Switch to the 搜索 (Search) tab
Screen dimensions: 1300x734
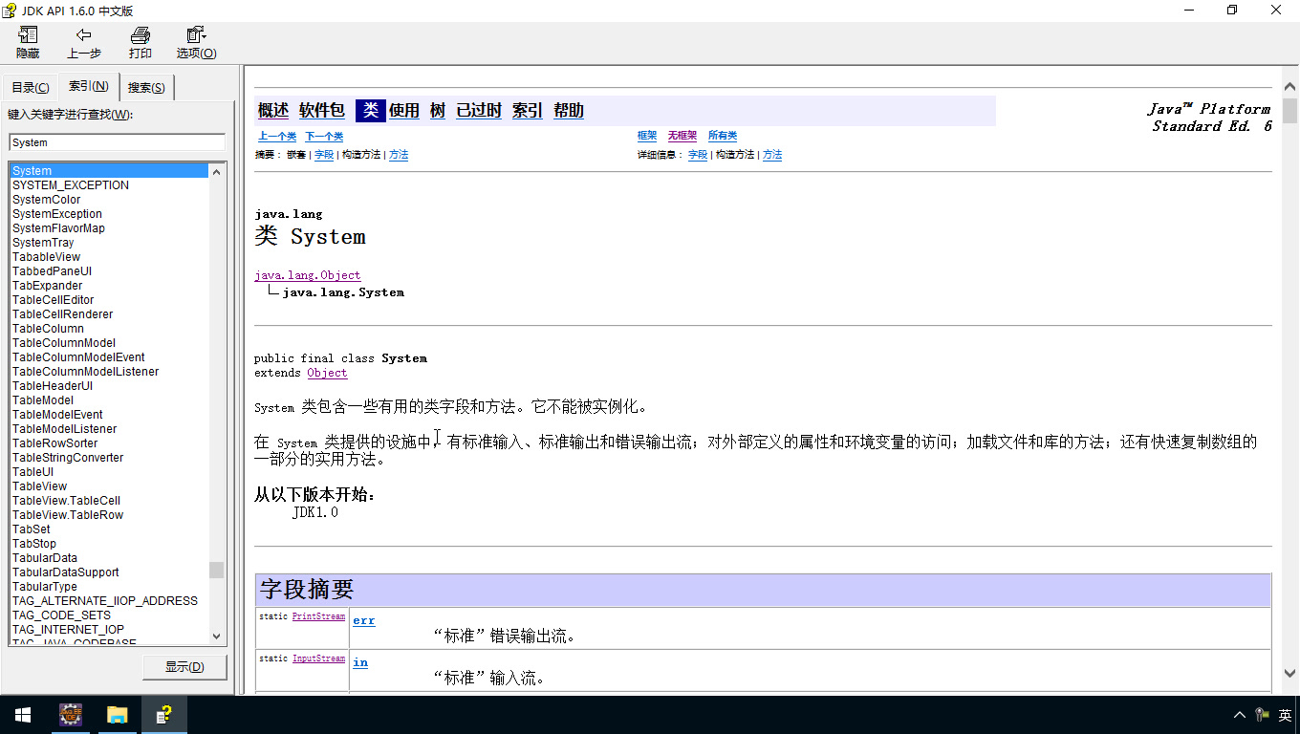pos(146,87)
